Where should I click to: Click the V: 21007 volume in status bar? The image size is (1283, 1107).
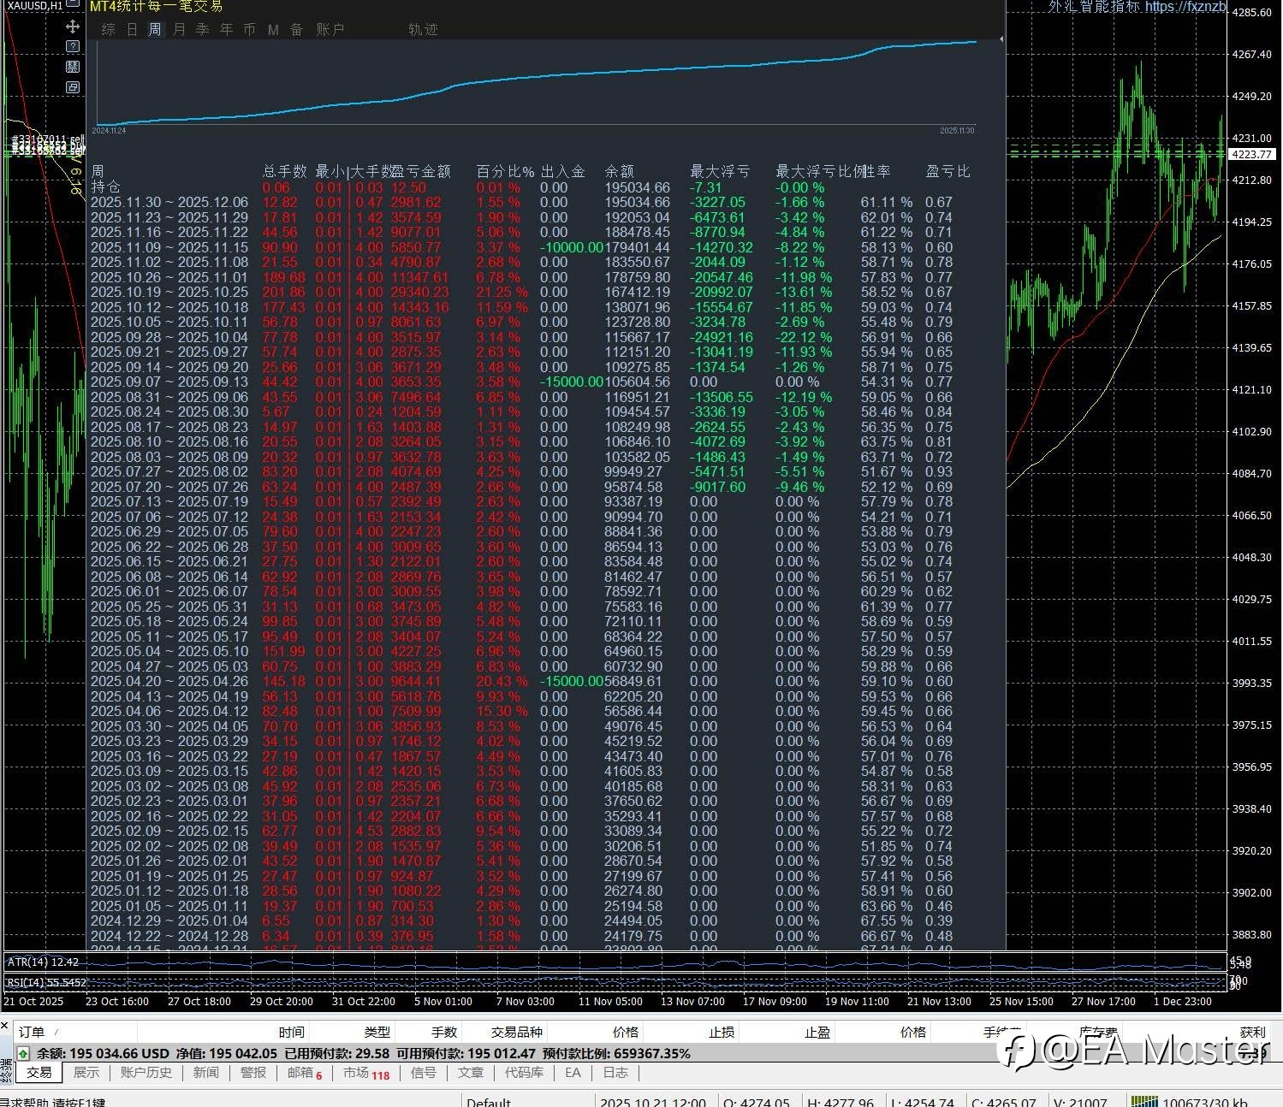click(x=1080, y=1102)
